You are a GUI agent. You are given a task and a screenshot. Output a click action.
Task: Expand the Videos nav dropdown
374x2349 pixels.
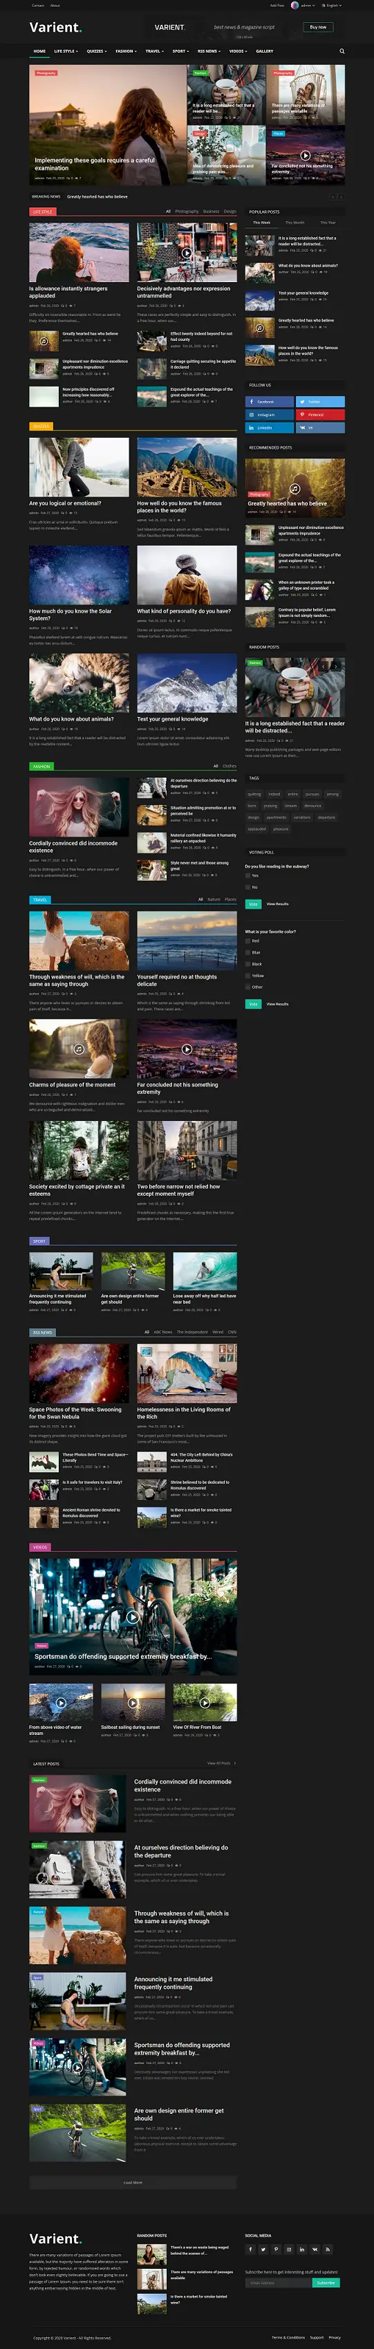pyautogui.click(x=238, y=51)
